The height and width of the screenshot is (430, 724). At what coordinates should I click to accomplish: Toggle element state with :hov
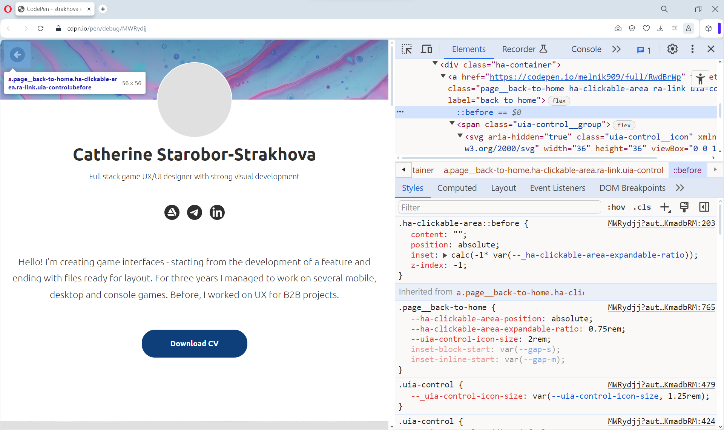(x=616, y=207)
